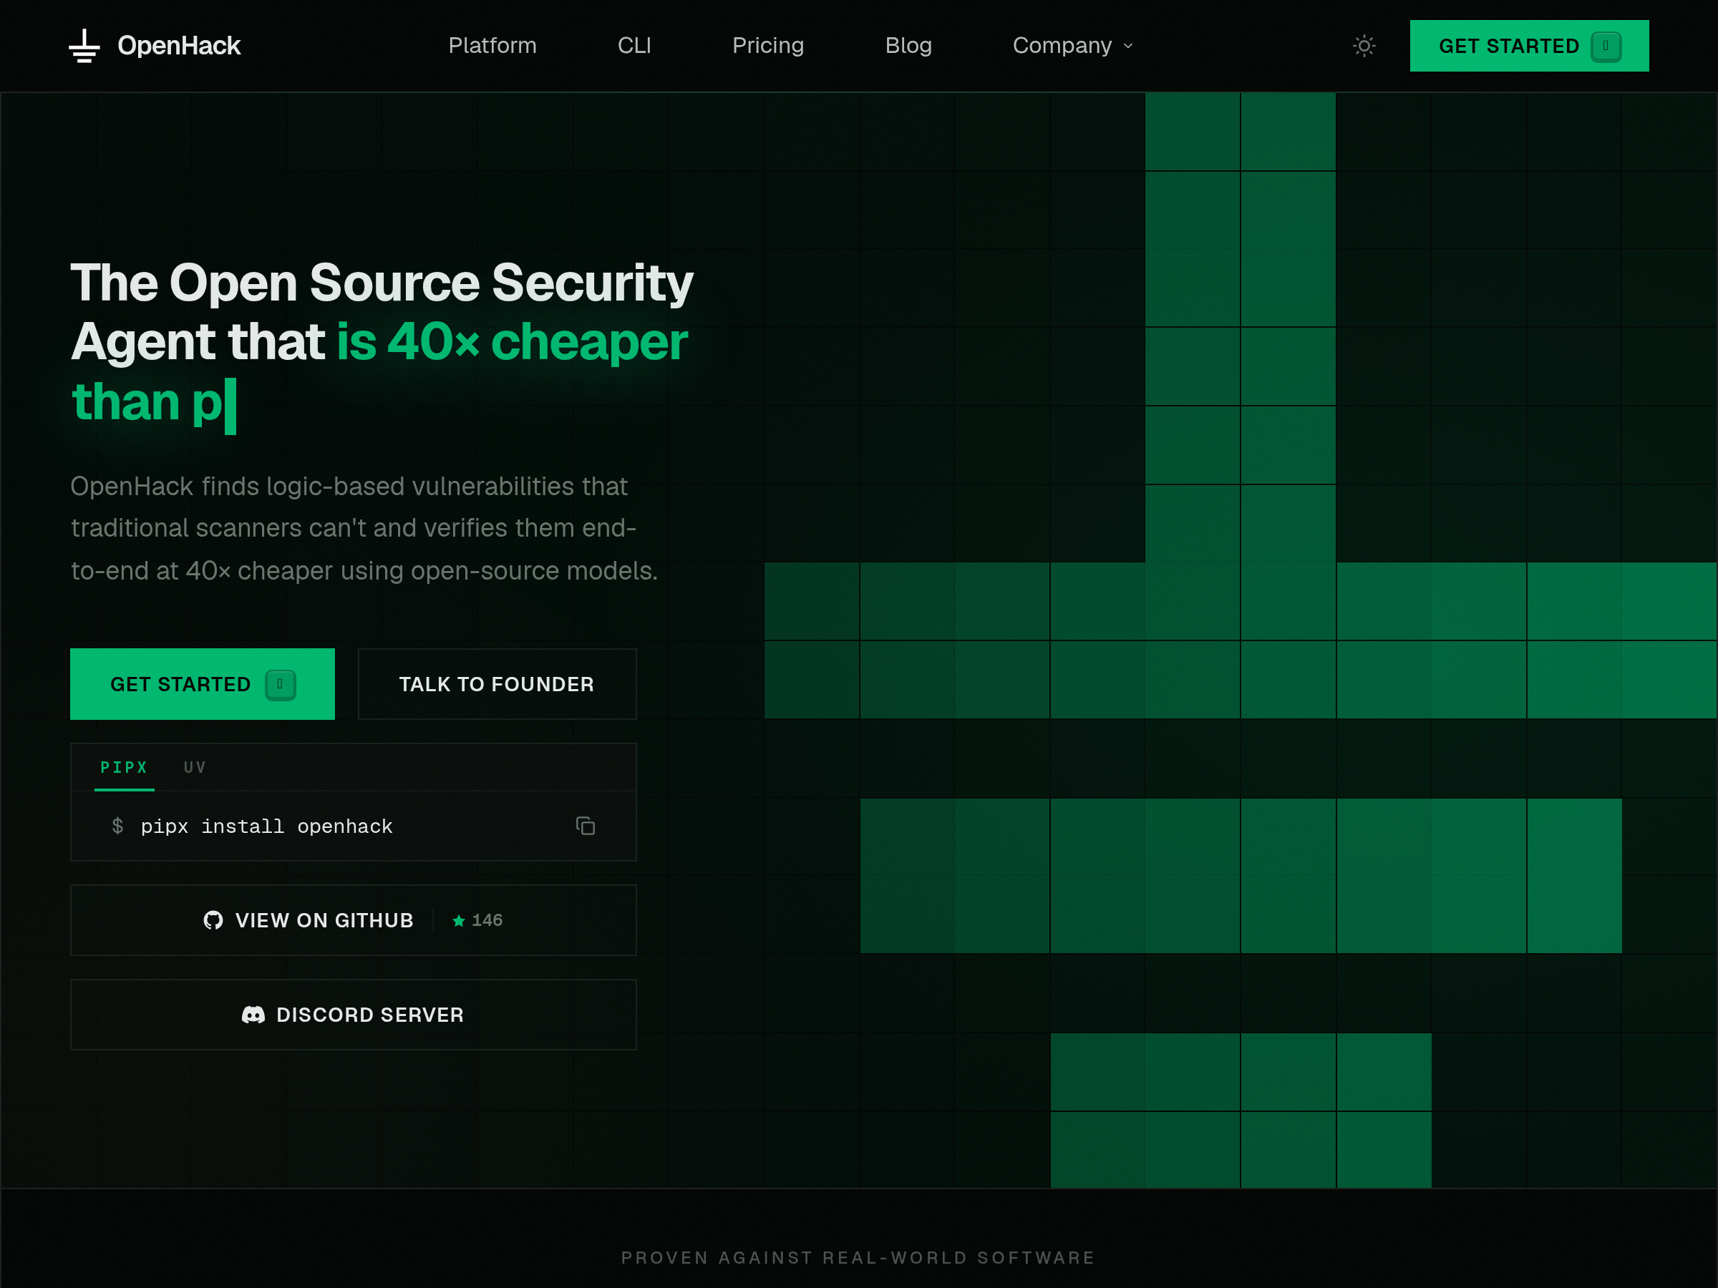Image resolution: width=1718 pixels, height=1288 pixels.
Task: Copy the pipx install command
Action: pyautogui.click(x=586, y=825)
